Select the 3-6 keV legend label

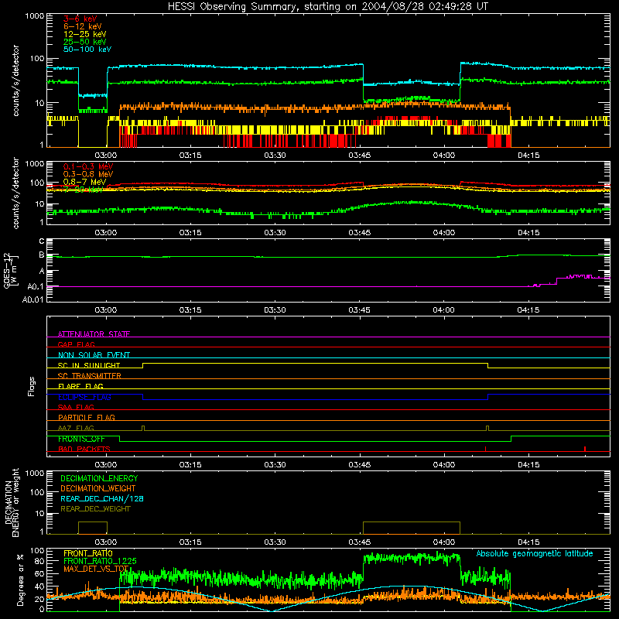coord(80,19)
